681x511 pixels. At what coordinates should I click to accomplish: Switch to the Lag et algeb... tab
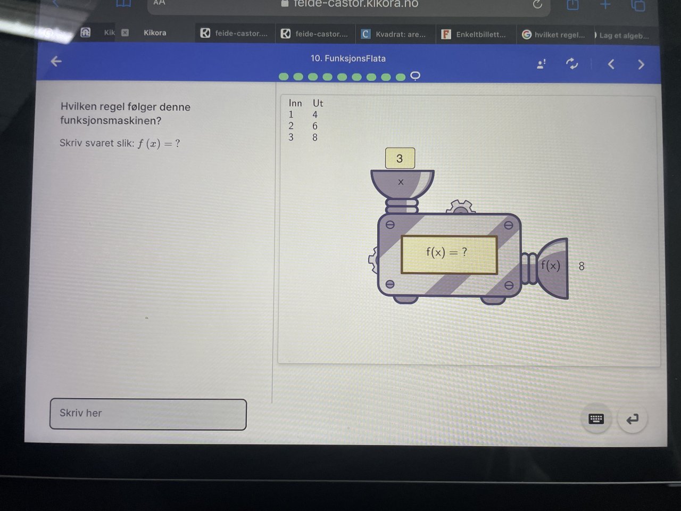(622, 36)
